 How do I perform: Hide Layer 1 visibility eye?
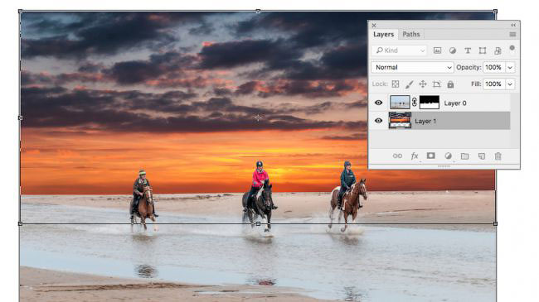(x=378, y=121)
